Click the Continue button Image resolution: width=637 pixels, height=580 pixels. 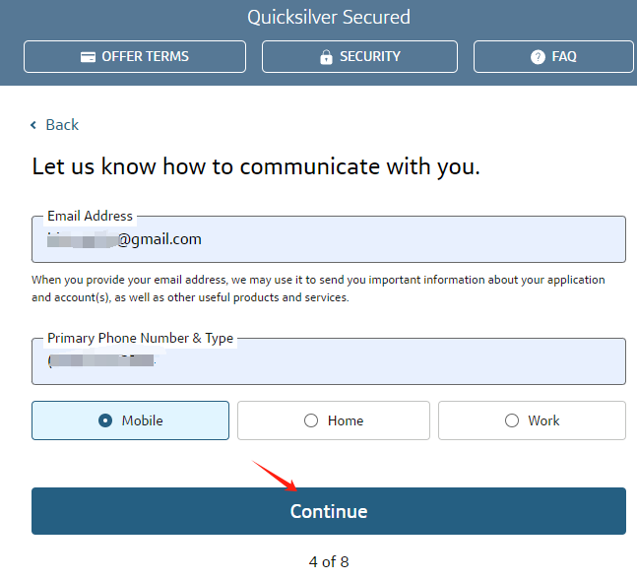(329, 511)
